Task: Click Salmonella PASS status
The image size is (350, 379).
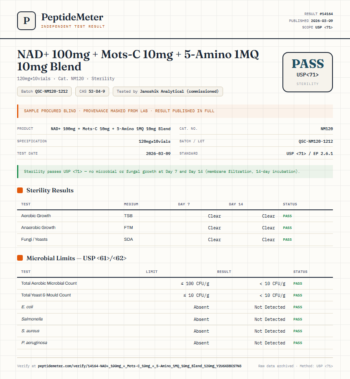Action: pyautogui.click(x=298, y=319)
